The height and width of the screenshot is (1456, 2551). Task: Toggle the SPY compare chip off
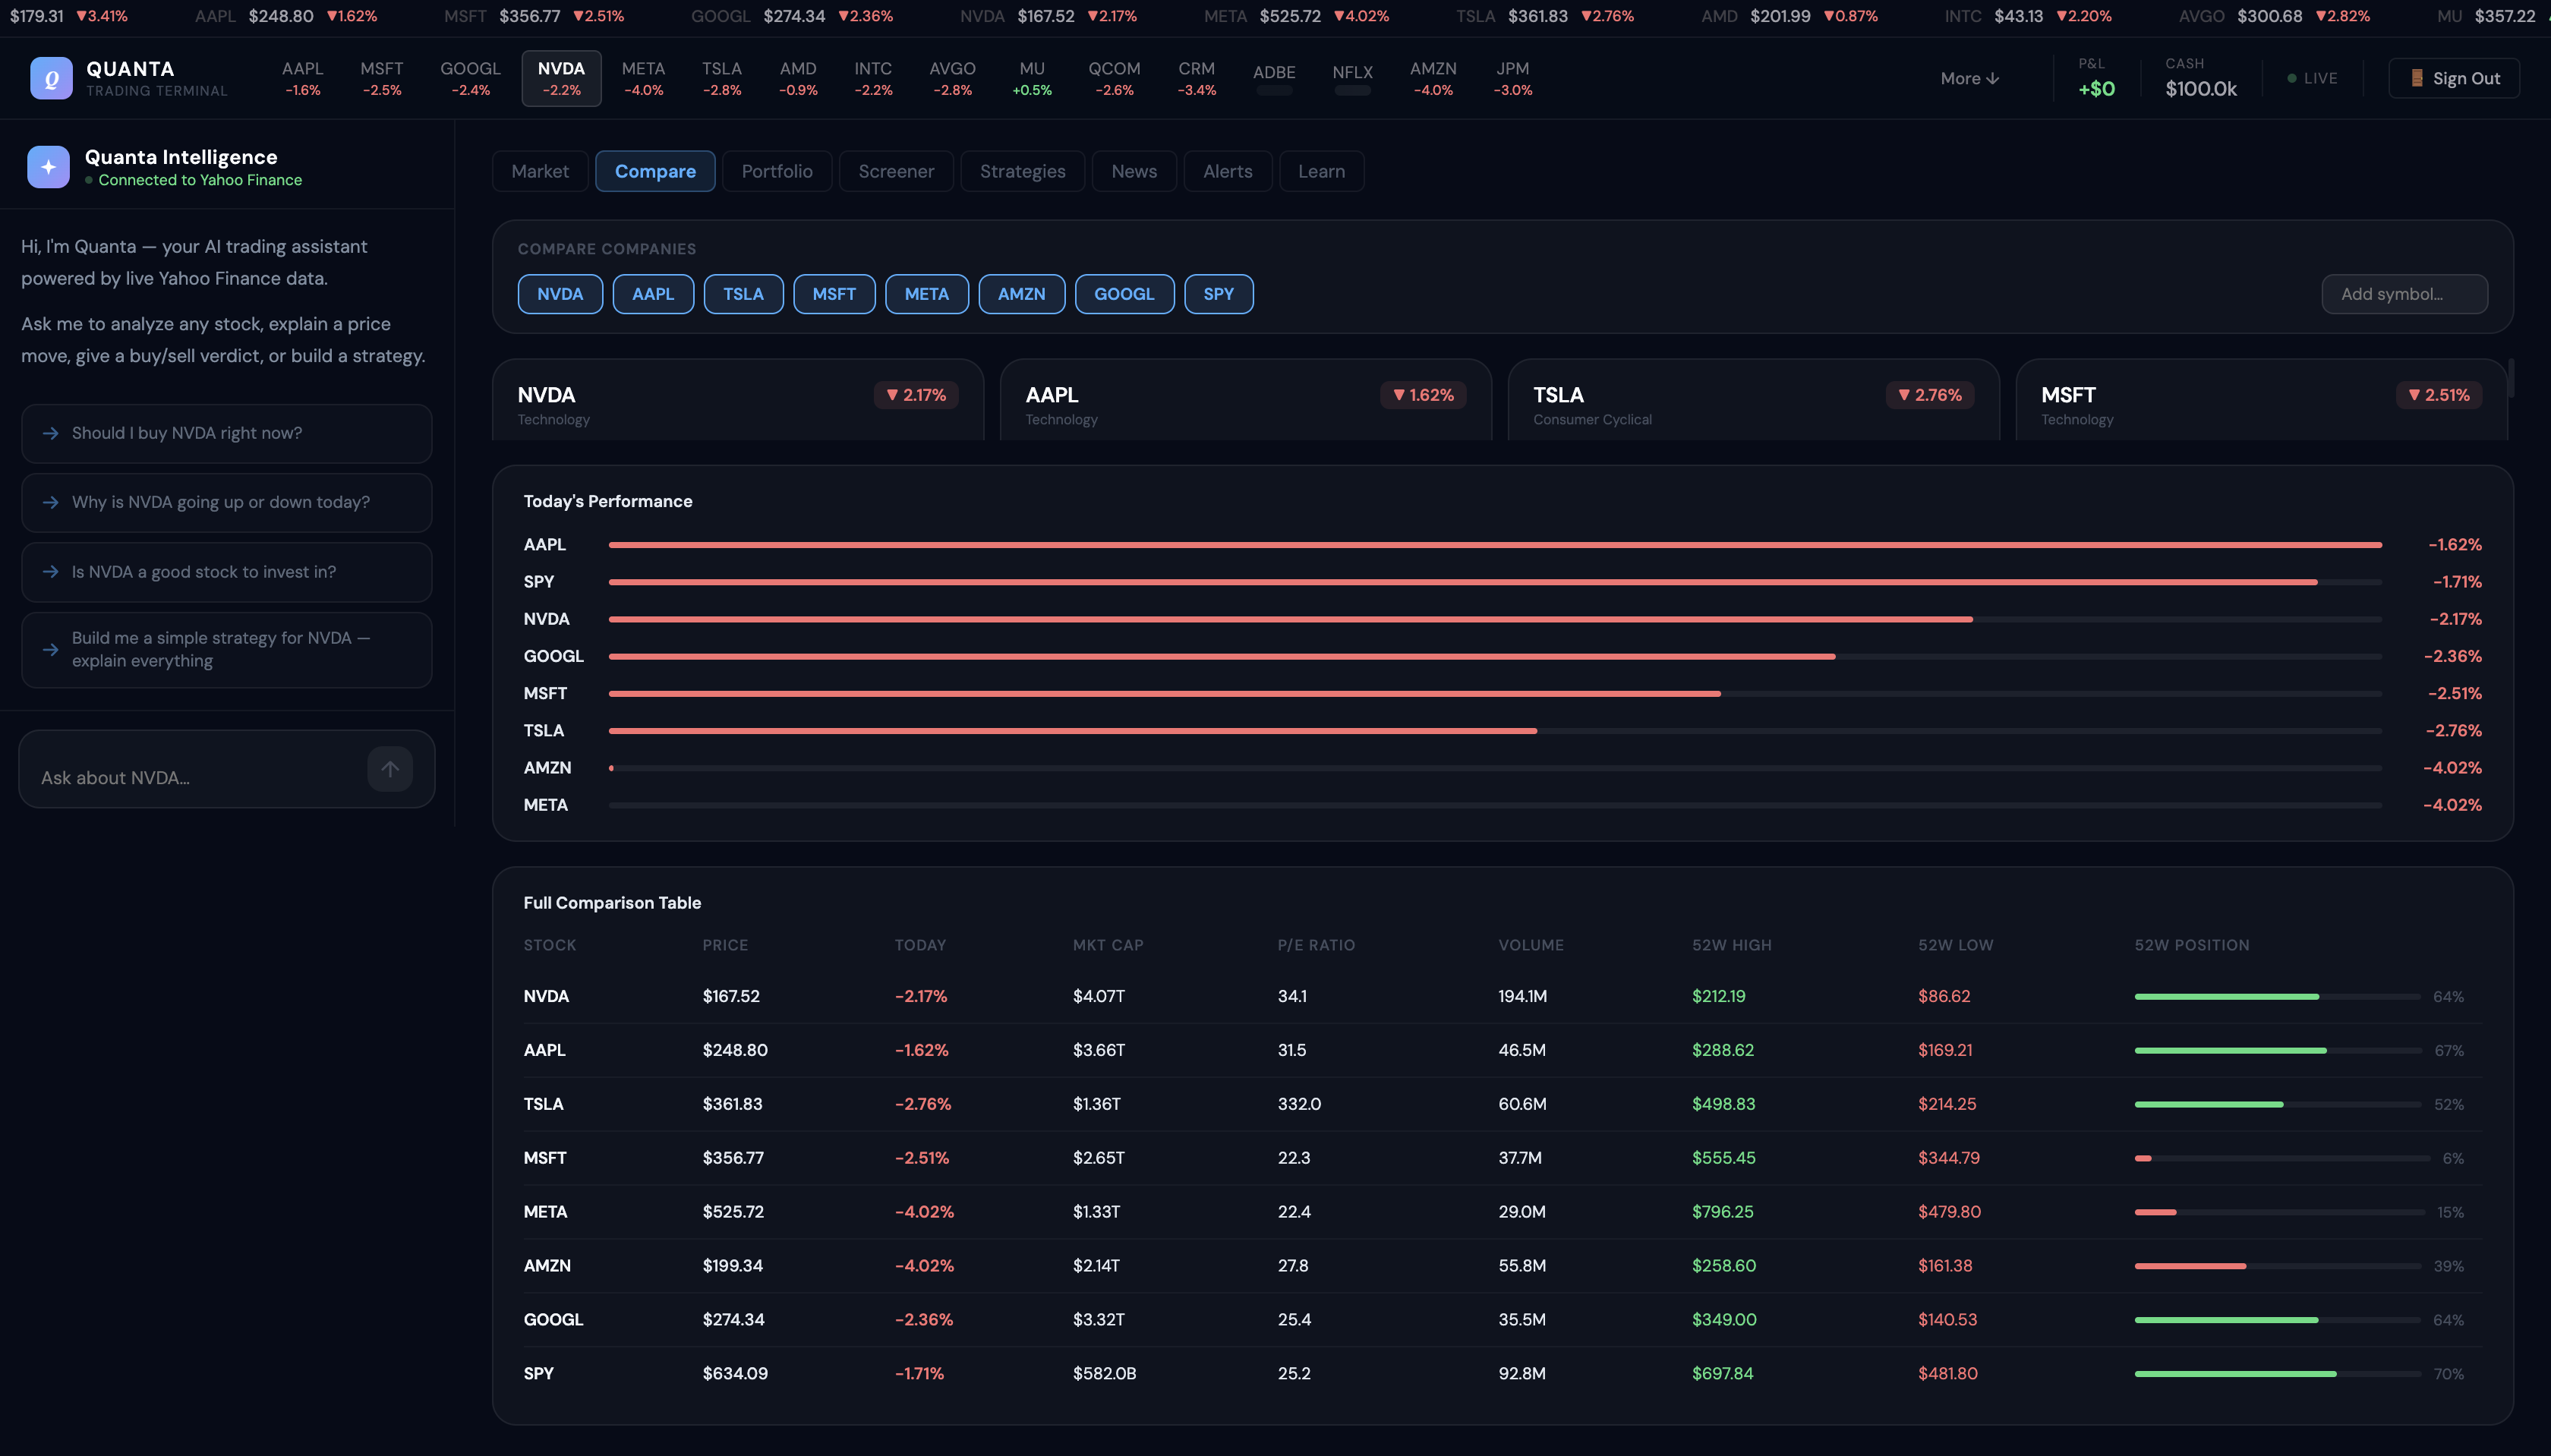1218,294
